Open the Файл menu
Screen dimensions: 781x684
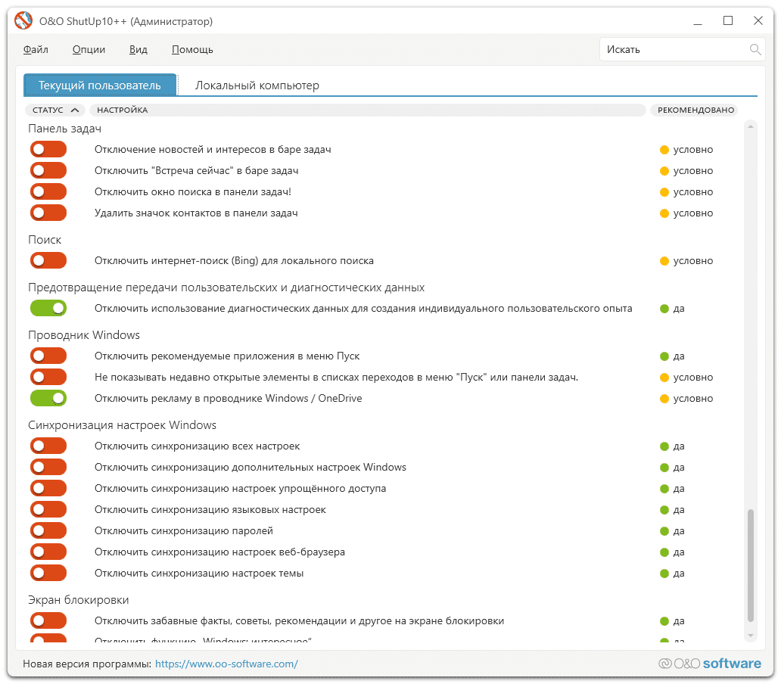[36, 50]
